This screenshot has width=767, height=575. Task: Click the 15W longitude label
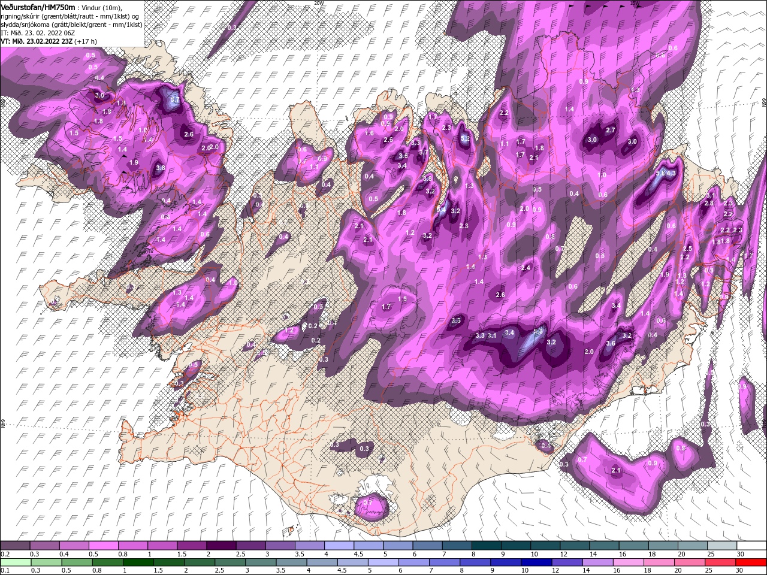635,3
